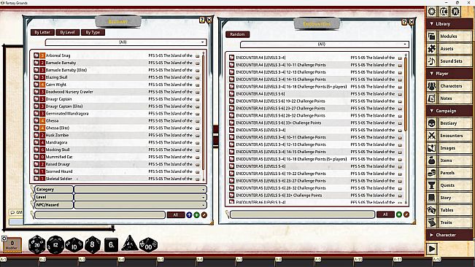475x267 pixels.
Task: Open the NPC/Hazard filter dropdown
Action: (141, 205)
